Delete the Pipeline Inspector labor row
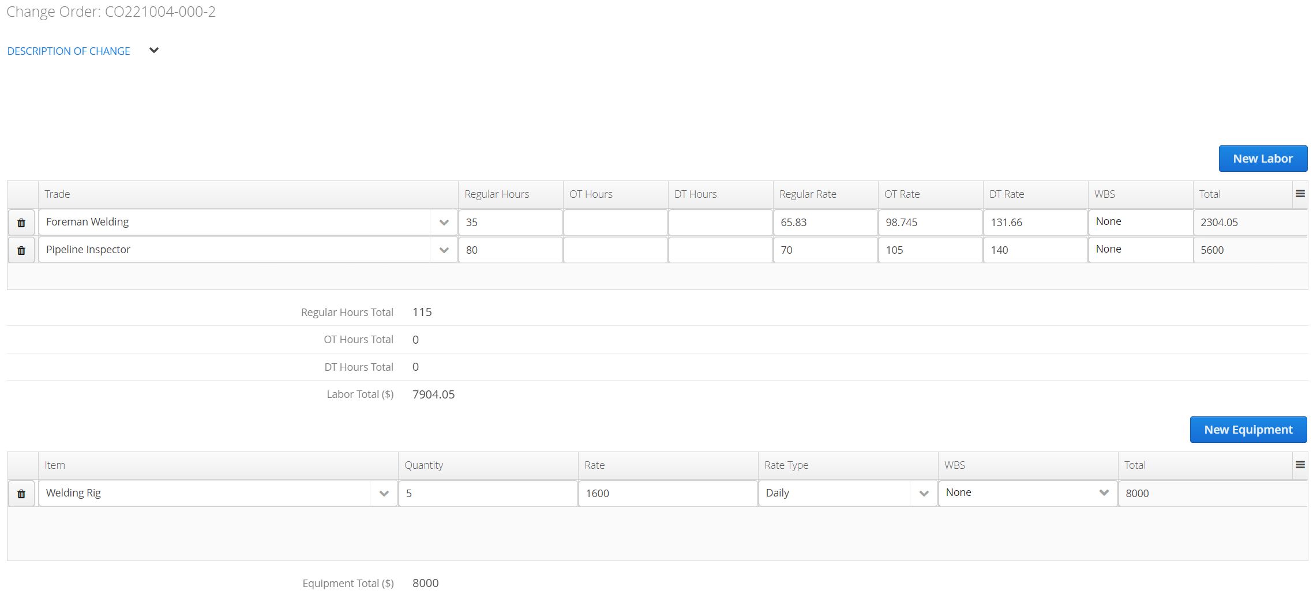Viewport: 1313px width, 598px height. point(21,250)
